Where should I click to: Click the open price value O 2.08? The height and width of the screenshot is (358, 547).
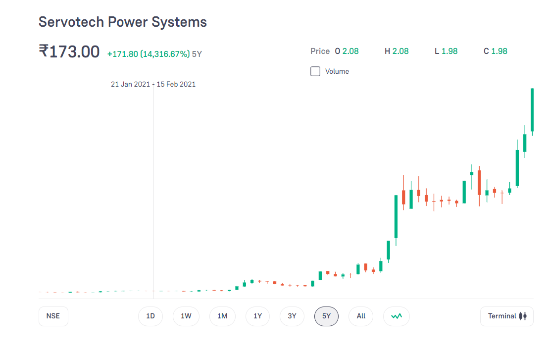[x=347, y=51]
